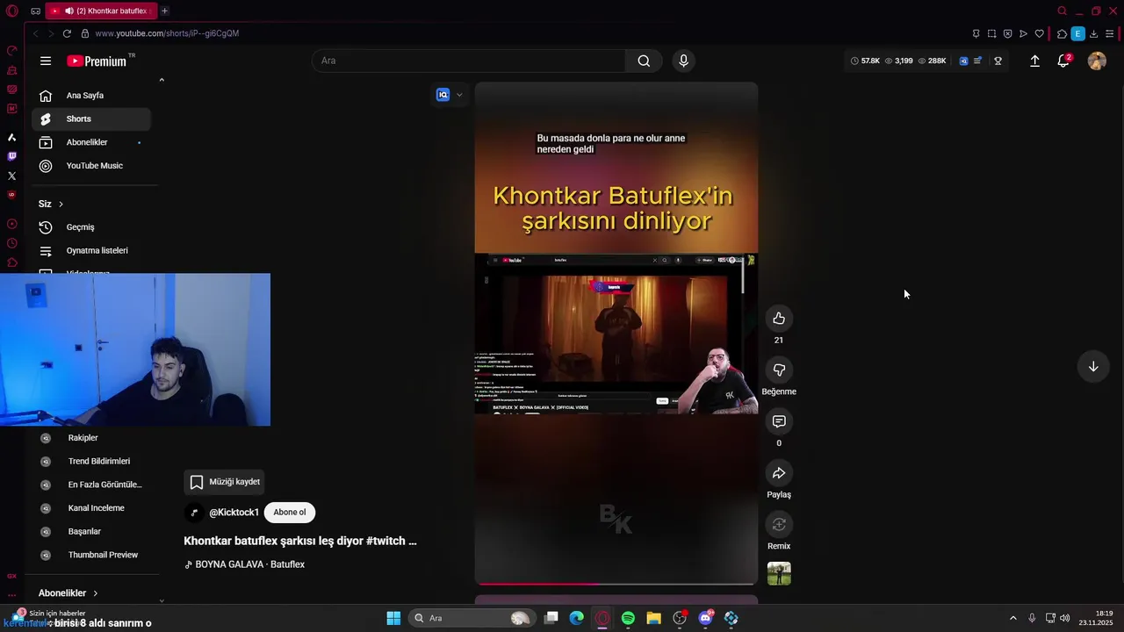This screenshot has width=1124, height=632.
Task: Click the vidIQ list icon in header
Action: coord(977,61)
